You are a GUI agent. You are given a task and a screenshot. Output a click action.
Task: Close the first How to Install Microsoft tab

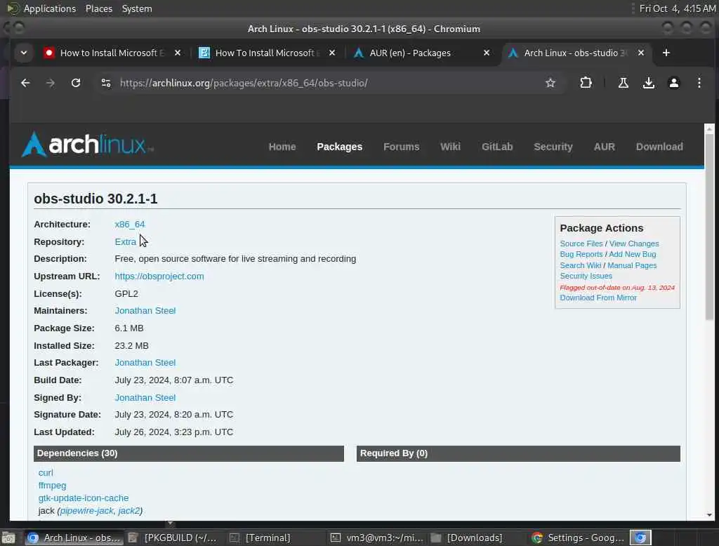click(x=178, y=53)
